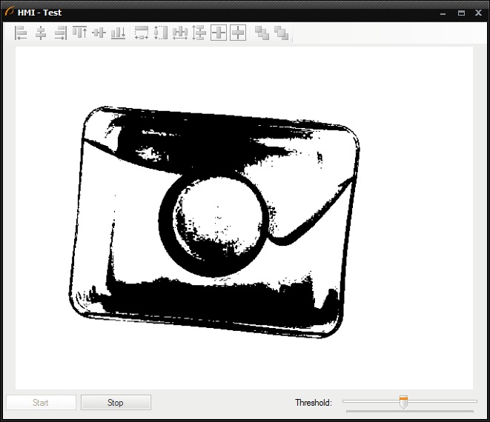The width and height of the screenshot is (490, 422).
Task: Click the Center Vertically toolbar icon
Action: coord(238,33)
